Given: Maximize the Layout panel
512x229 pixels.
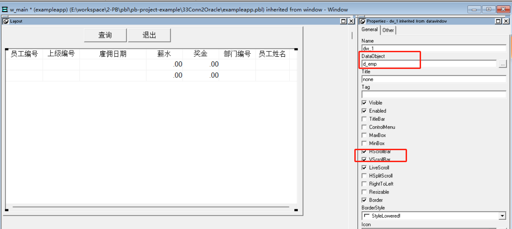Looking at the screenshot, I should (344, 21).
